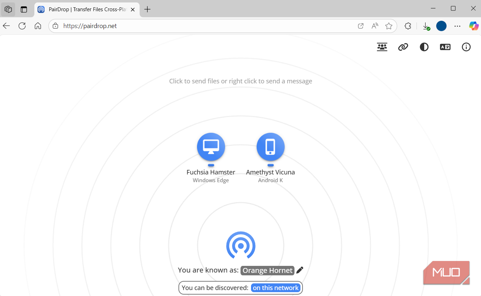
Task: Close the PairDrop tab
Action: coord(133,9)
